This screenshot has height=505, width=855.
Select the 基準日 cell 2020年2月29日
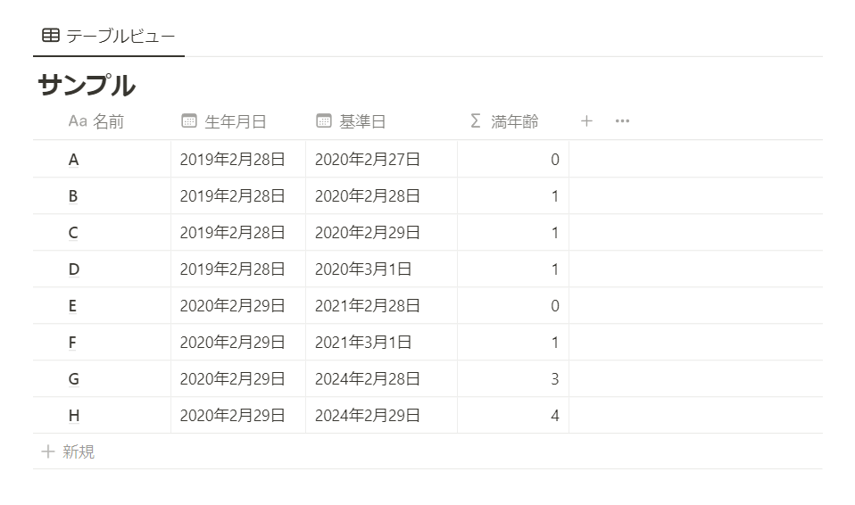pos(381,232)
